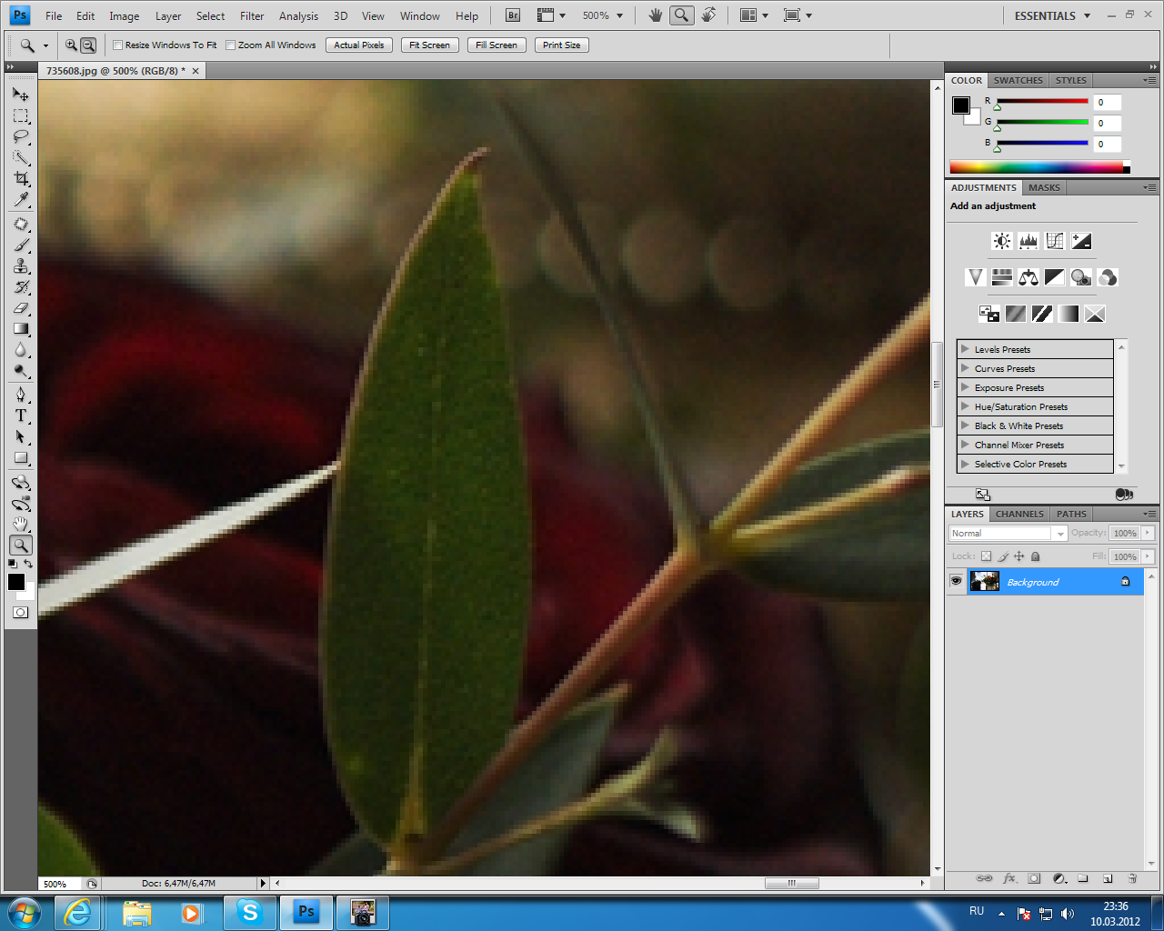Pick the Eyedropper tool

(x=21, y=200)
